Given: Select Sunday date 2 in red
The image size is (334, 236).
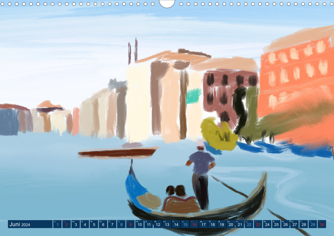Looking at the screenshot, I should click(67, 224).
